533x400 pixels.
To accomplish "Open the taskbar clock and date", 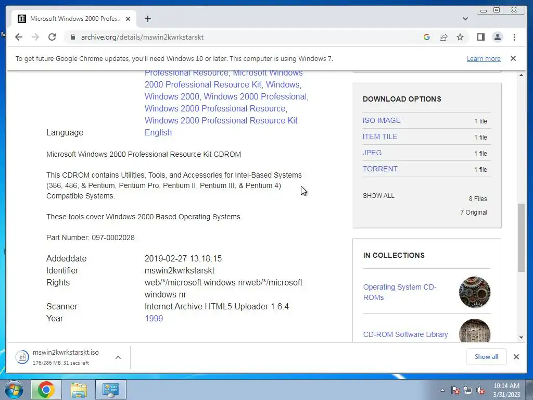I will click(506, 390).
